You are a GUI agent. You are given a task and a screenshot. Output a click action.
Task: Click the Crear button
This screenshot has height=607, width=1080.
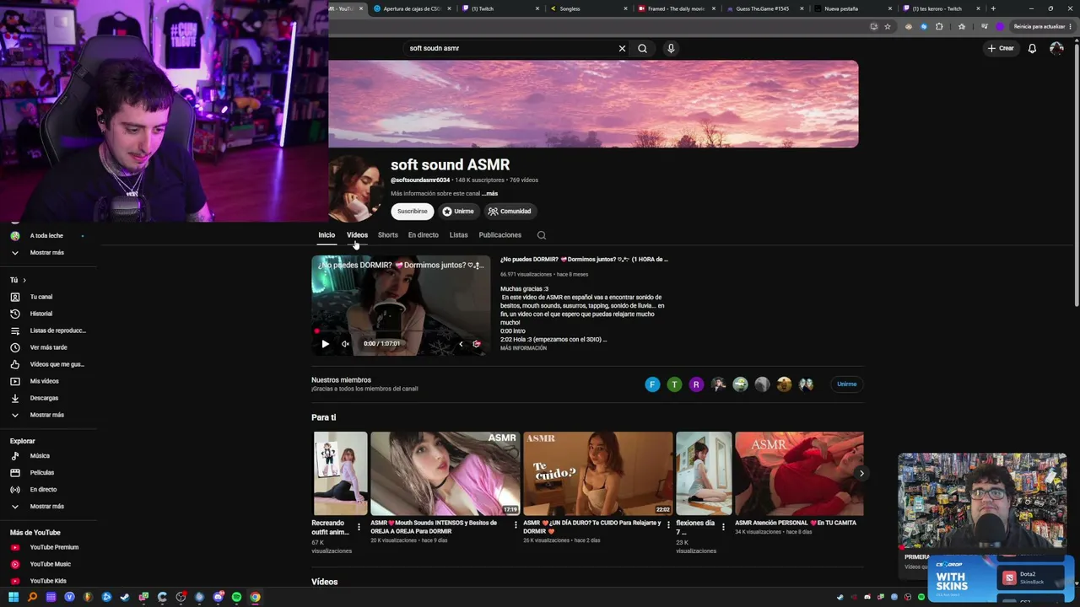pyautogui.click(x=1001, y=48)
